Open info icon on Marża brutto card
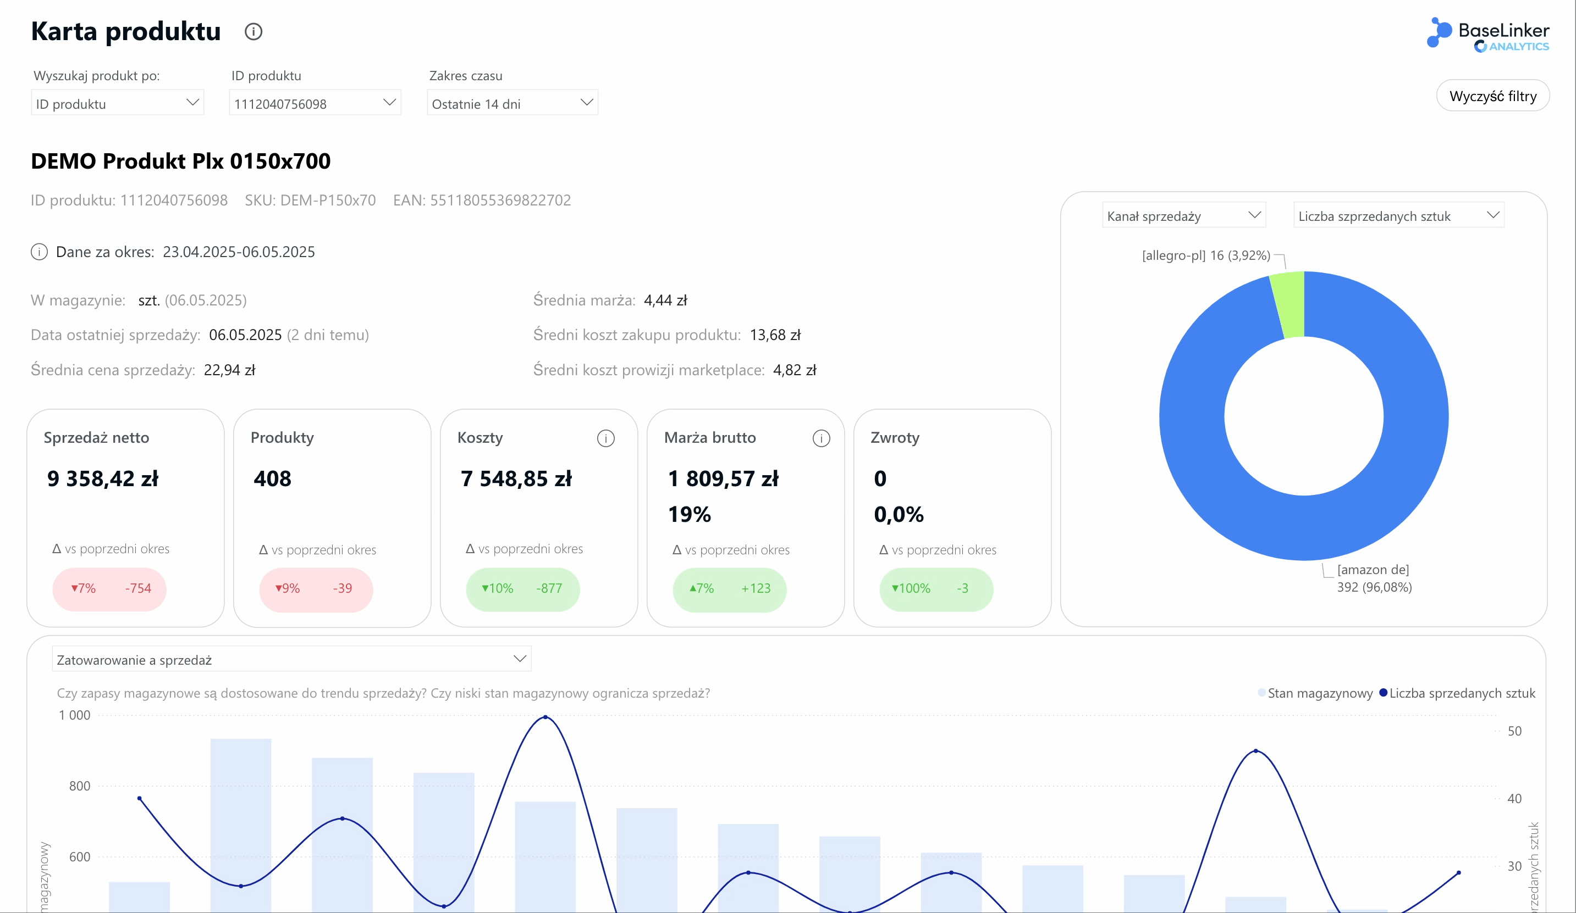The image size is (1576, 913). 821,438
